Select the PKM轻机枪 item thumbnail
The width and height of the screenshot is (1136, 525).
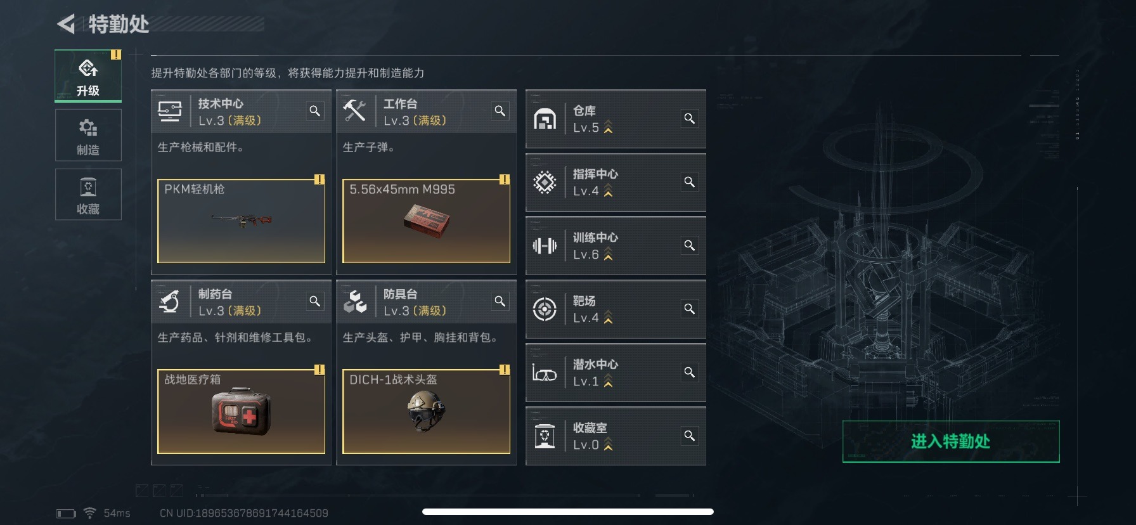click(x=241, y=221)
